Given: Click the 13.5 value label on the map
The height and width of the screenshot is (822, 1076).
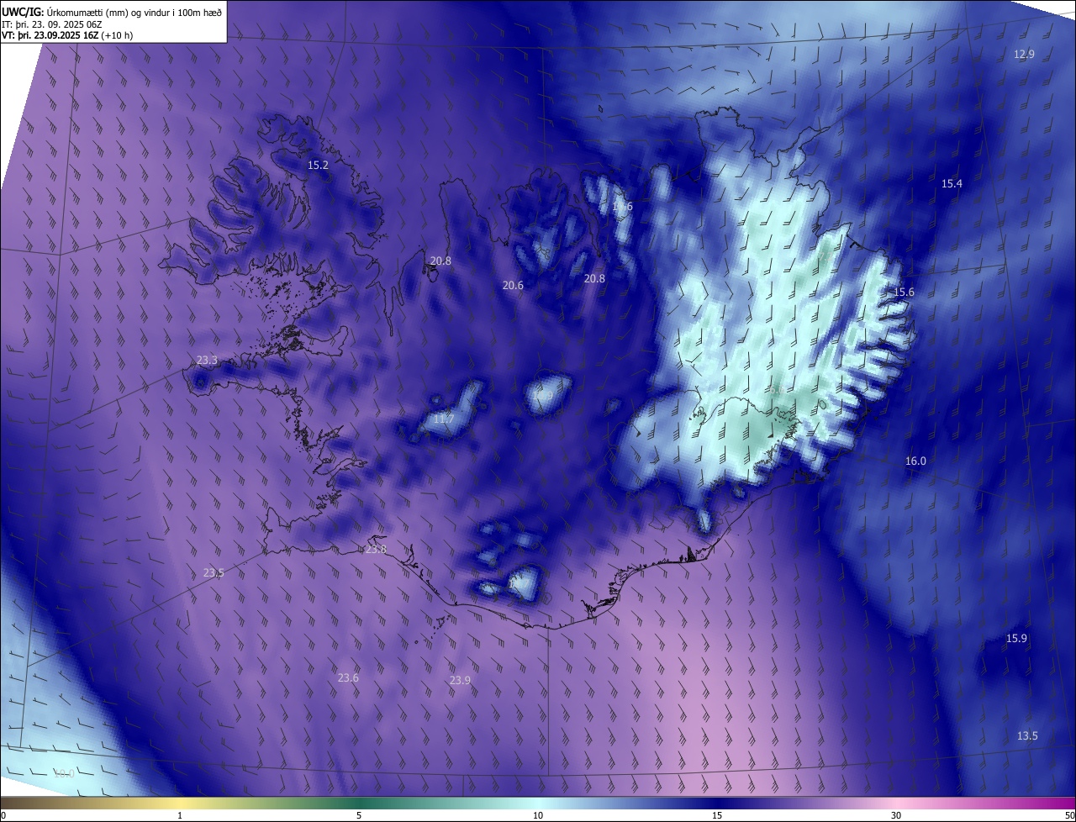Looking at the screenshot, I should point(1027,735).
